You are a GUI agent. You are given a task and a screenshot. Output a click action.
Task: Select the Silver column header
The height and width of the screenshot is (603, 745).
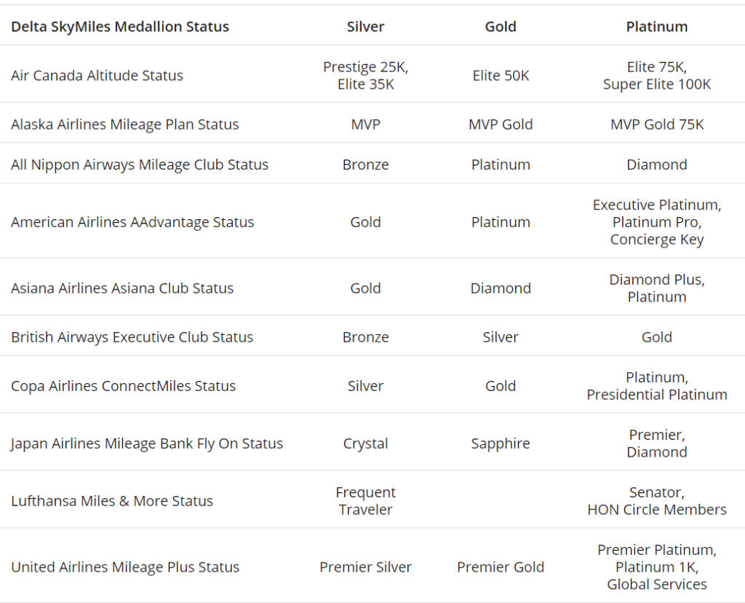click(x=365, y=27)
